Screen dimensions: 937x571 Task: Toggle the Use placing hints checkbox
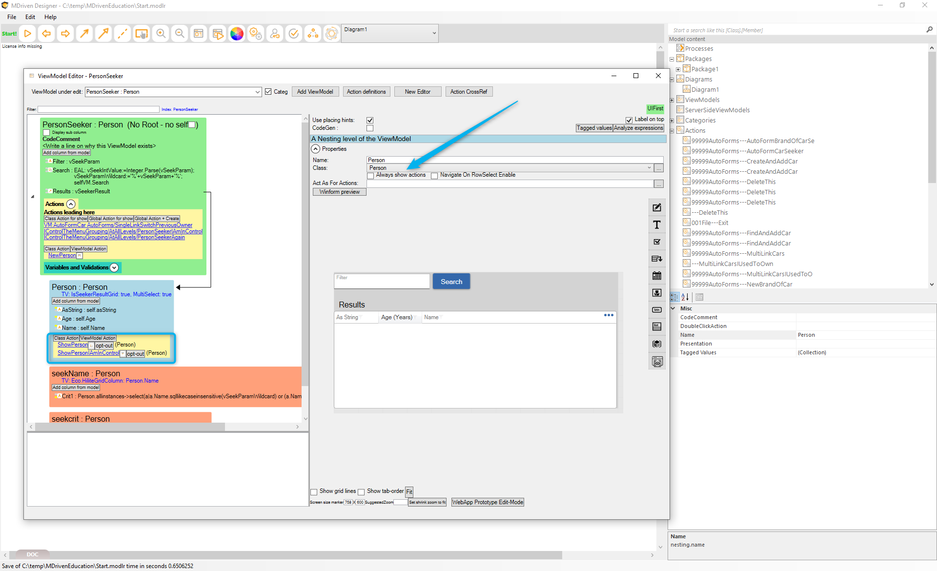[x=370, y=120]
